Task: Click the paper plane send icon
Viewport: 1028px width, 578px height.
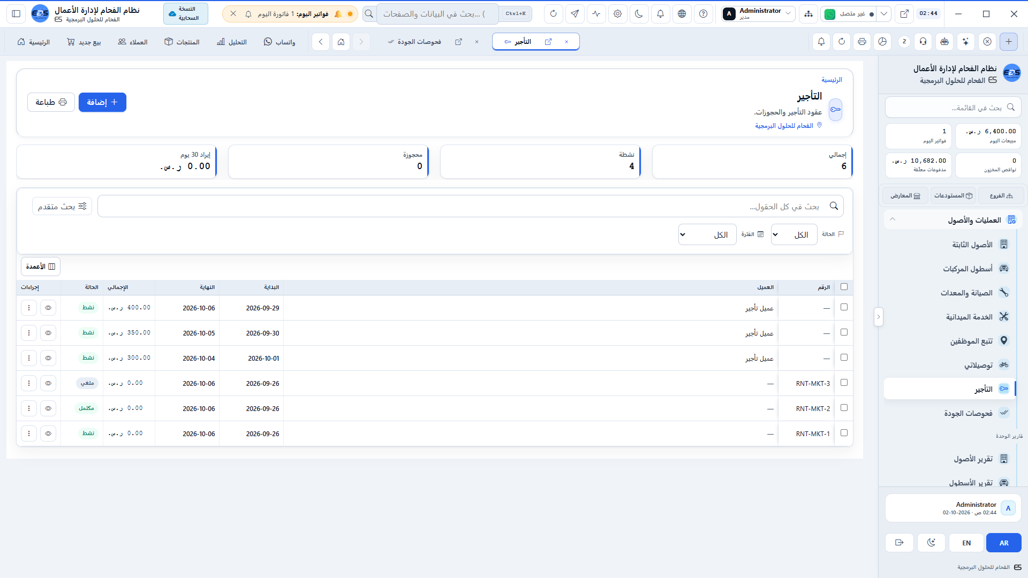Action: click(x=575, y=14)
